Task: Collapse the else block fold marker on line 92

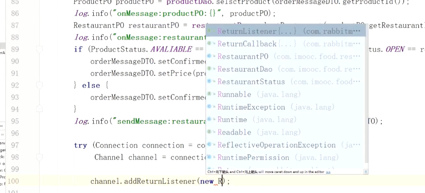Action: tap(40, 85)
